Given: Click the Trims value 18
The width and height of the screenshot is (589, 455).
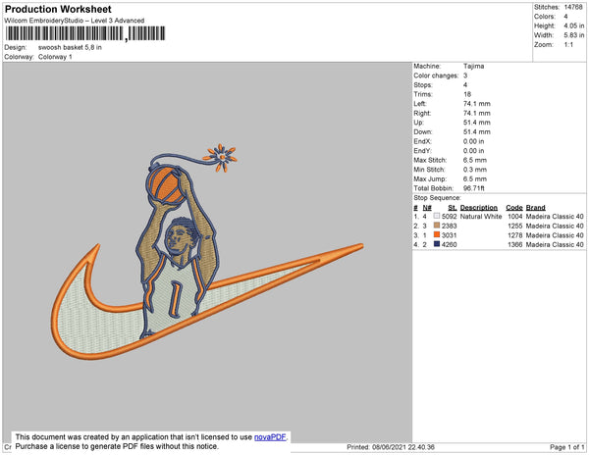Looking at the screenshot, I should pos(467,94).
